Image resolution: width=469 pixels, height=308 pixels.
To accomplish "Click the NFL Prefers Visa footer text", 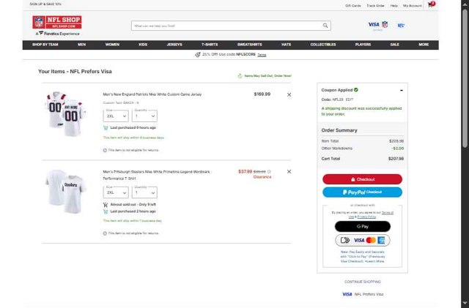I will [x=369, y=294].
